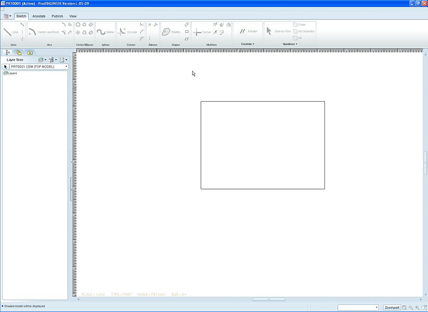Enable the Chain checkbox

pos(295,24)
